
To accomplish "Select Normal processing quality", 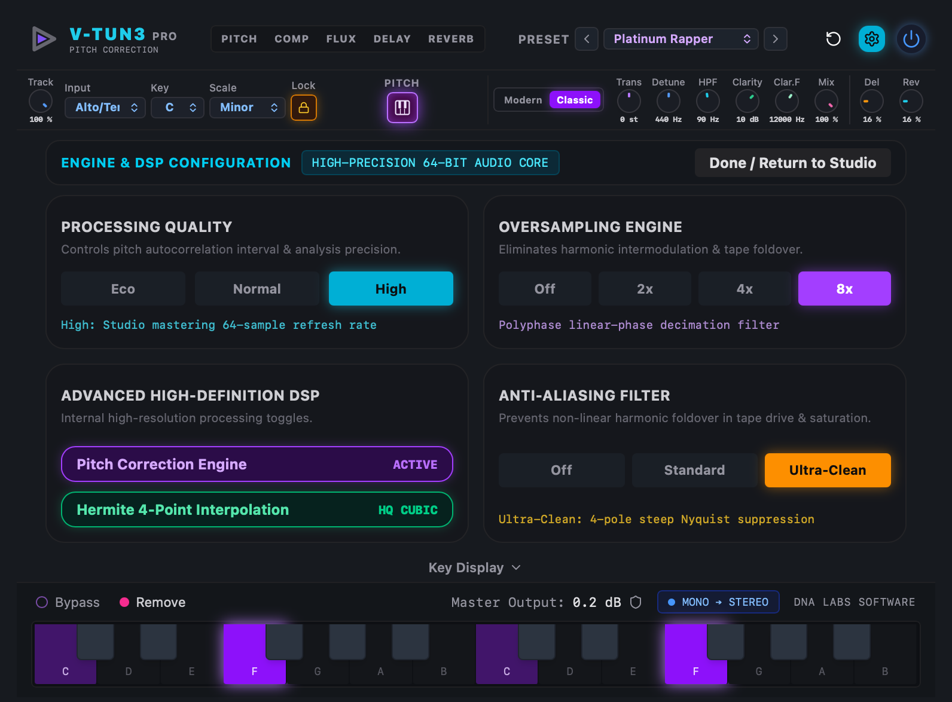I will (257, 289).
